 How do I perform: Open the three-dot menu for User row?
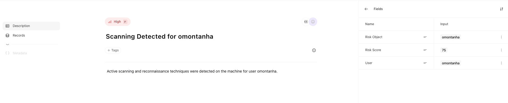point(501,63)
